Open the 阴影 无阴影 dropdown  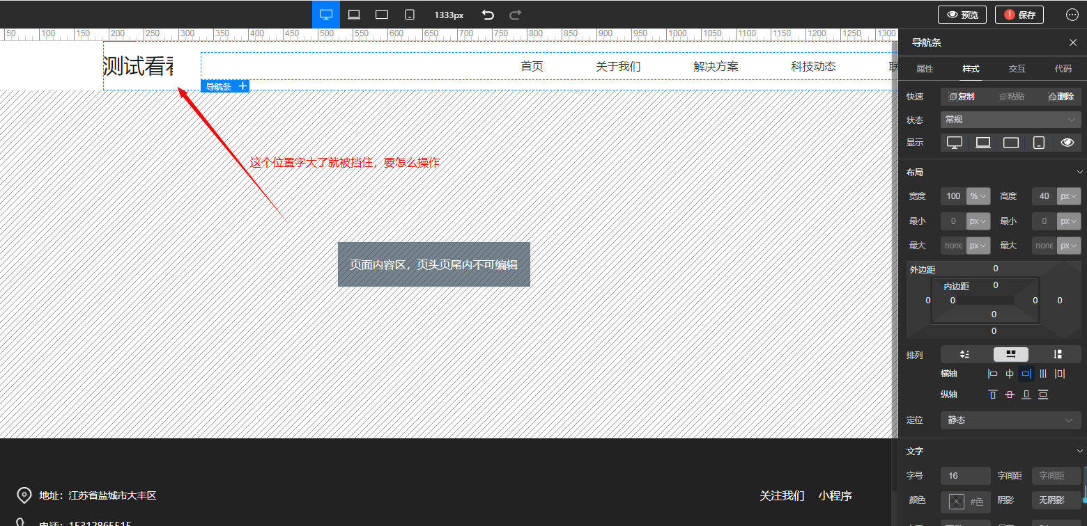tap(1056, 500)
